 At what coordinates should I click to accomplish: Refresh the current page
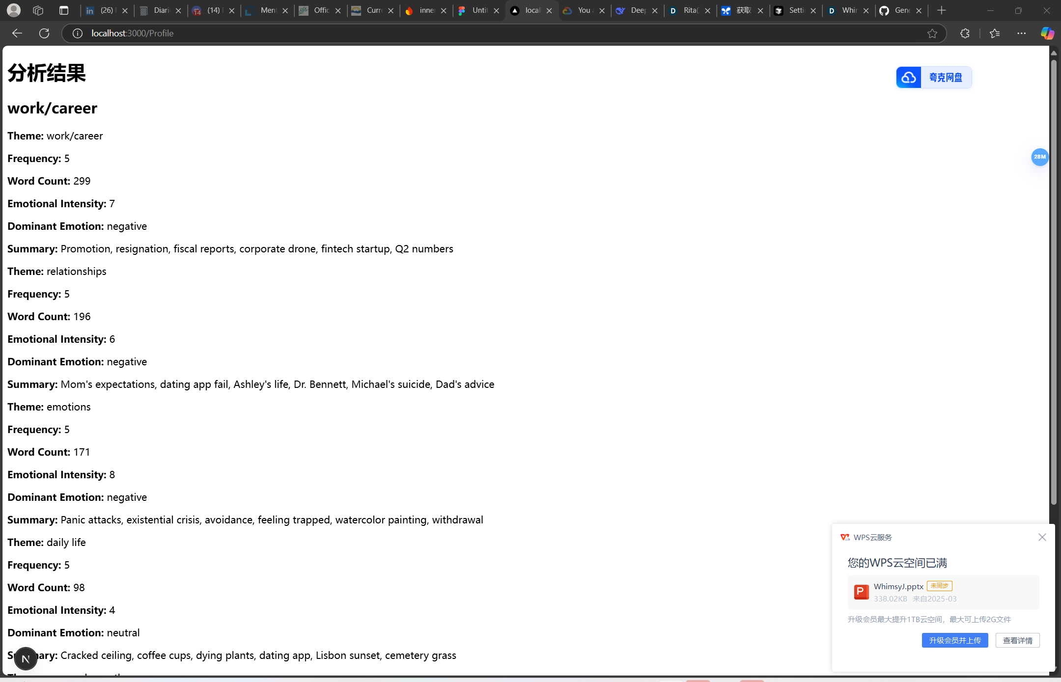pos(44,33)
